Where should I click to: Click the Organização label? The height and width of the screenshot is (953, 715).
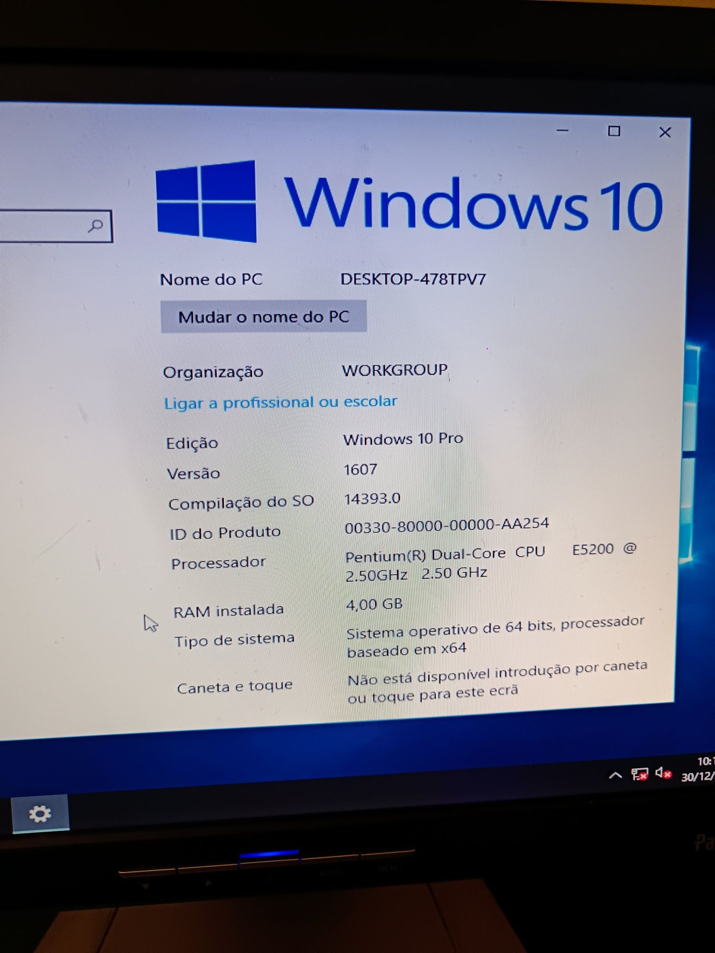click(213, 372)
